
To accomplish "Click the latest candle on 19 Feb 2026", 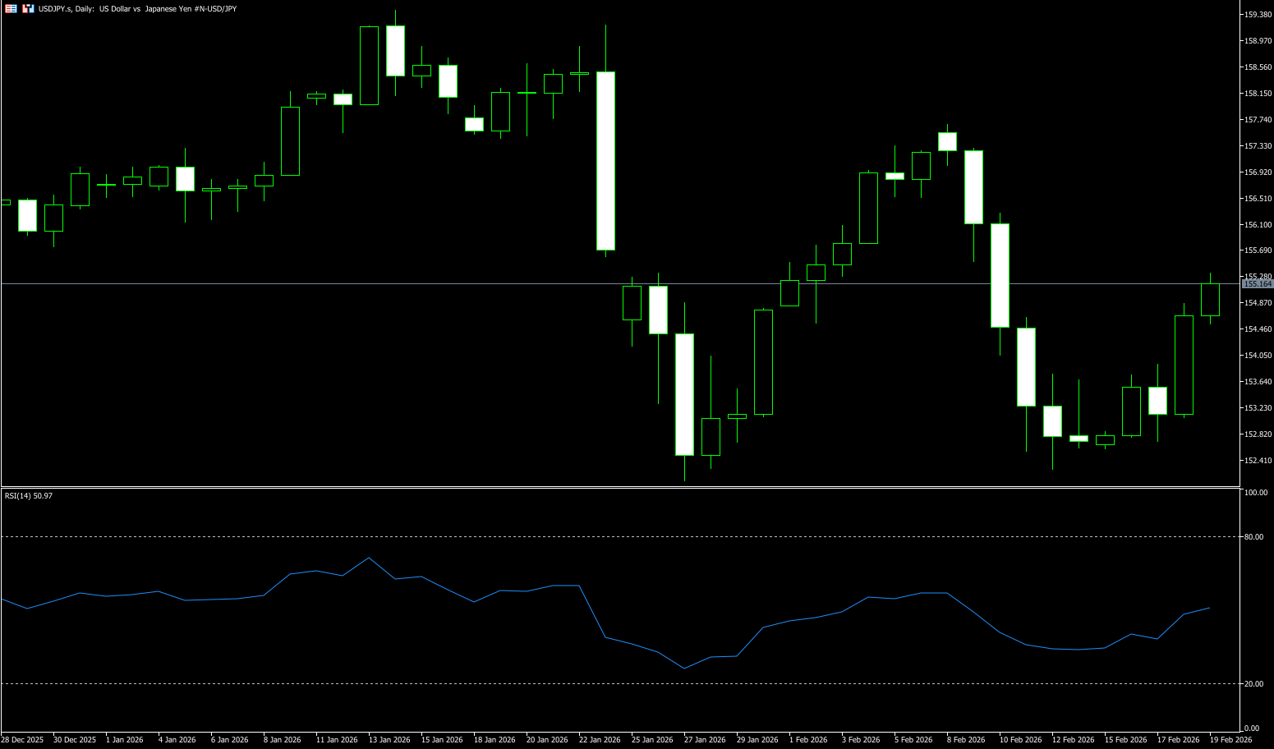I will (x=1210, y=300).
